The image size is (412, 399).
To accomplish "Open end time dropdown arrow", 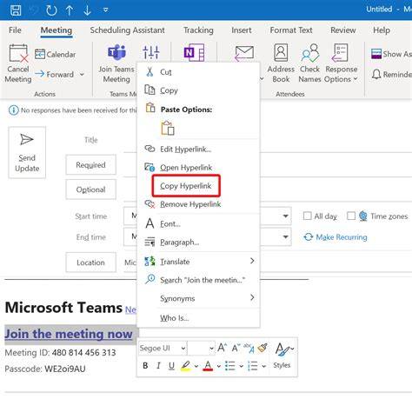I will coord(285,237).
